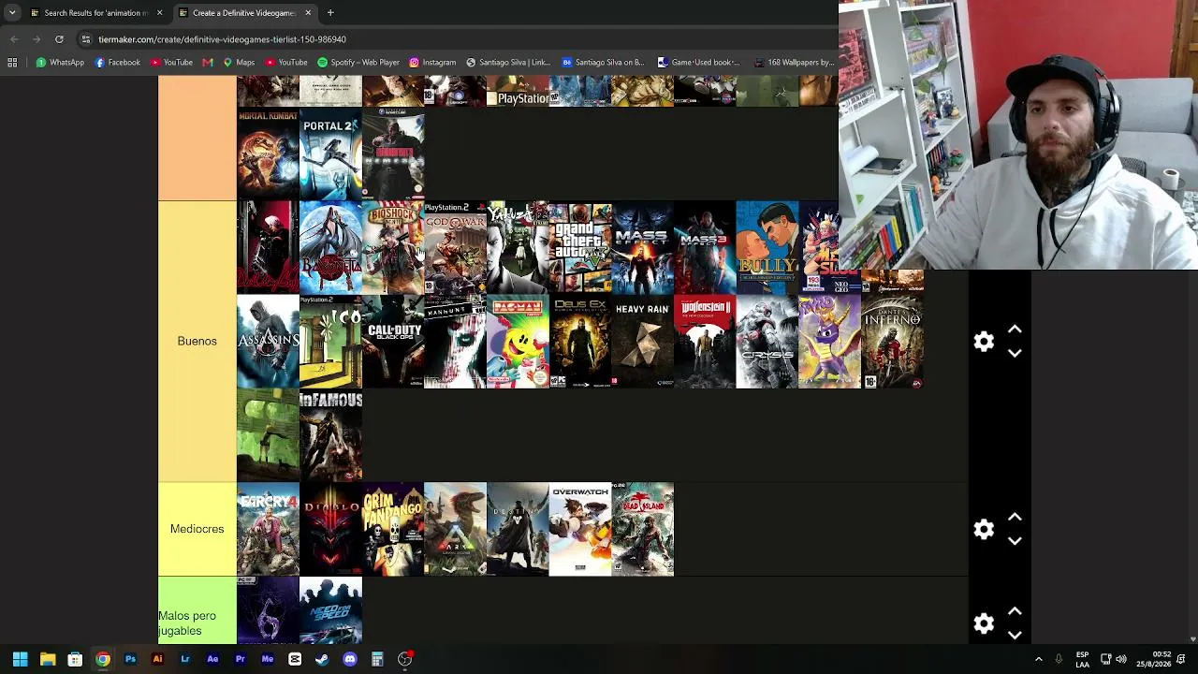This screenshot has height=674, width=1198.
Task: Open the Santiago Silva Behance bookmark
Action: point(603,63)
